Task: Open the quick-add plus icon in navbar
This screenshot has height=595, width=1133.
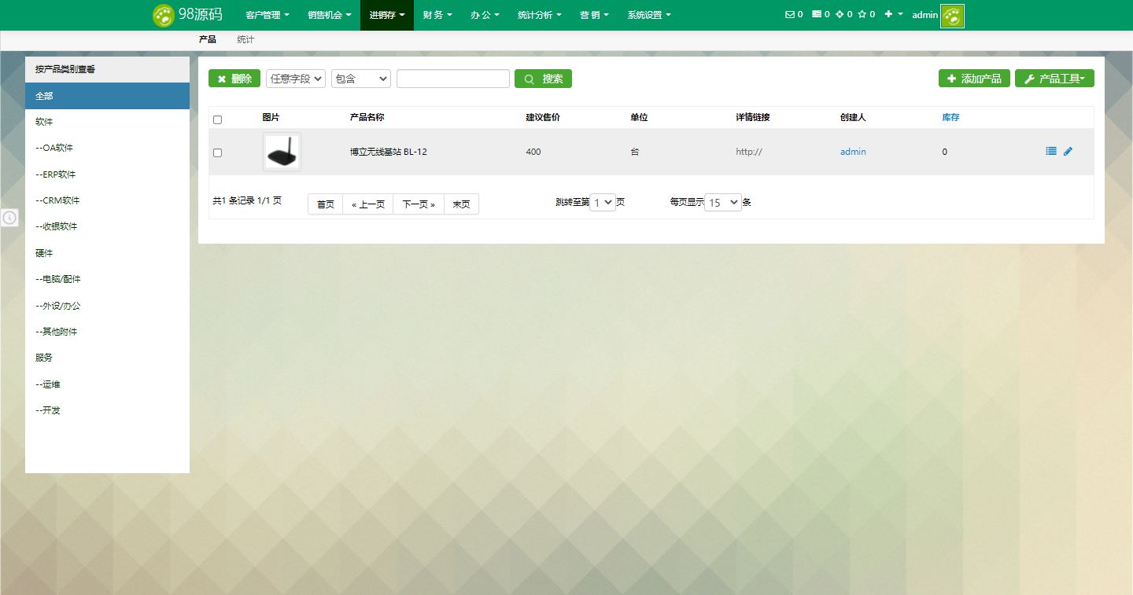Action: [888, 14]
